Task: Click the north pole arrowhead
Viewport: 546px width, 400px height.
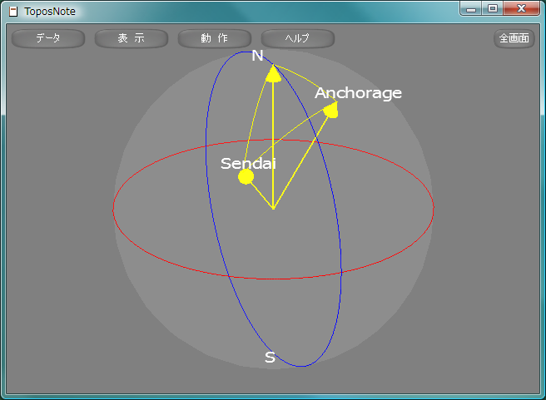Action: [273, 74]
